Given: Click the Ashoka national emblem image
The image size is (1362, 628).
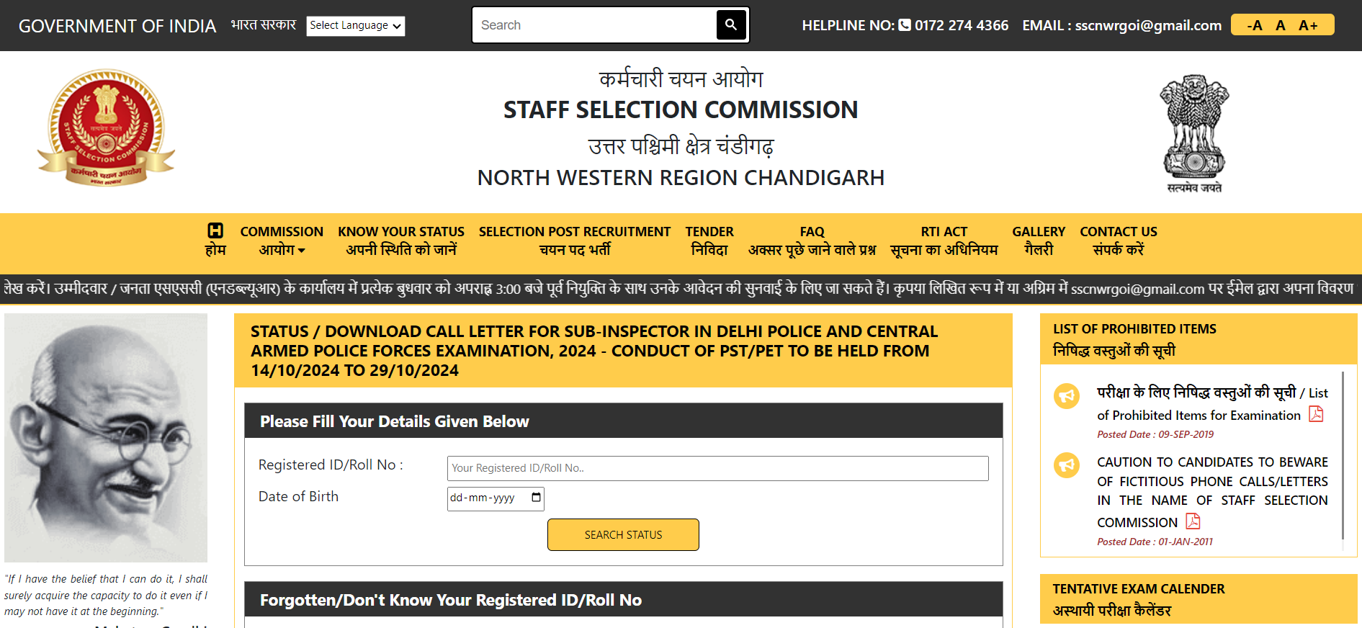Looking at the screenshot, I should click(1194, 133).
